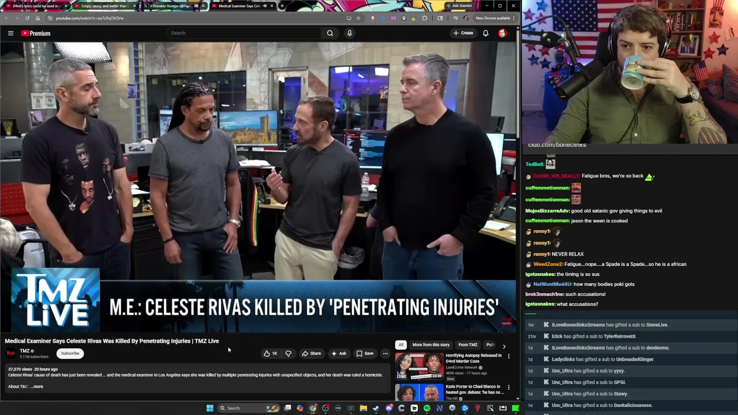Viewport: 738px width, 415px height.
Task: Open the YouTube hamburger guide menu
Action: click(10, 33)
